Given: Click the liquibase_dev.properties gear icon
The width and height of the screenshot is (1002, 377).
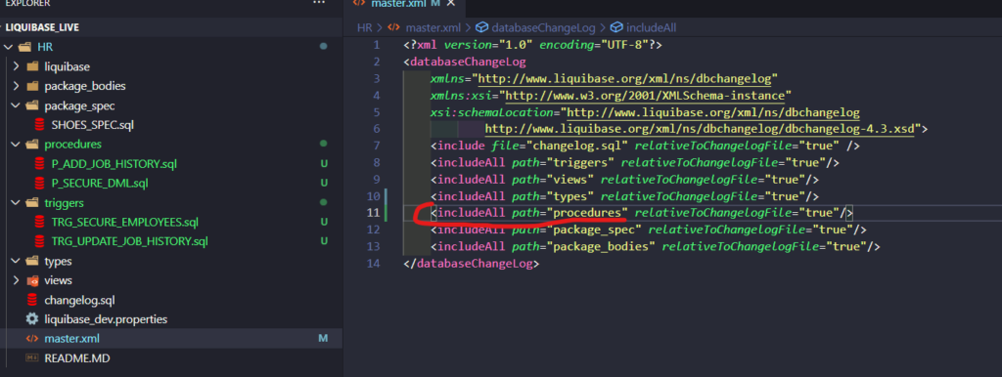Looking at the screenshot, I should pos(32,319).
